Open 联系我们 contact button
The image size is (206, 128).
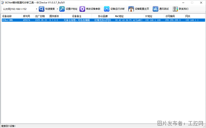pos(180,9)
